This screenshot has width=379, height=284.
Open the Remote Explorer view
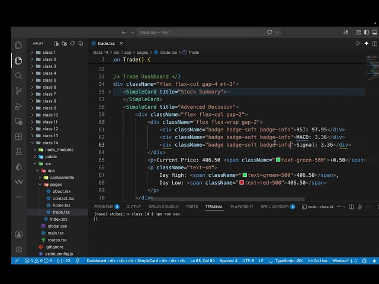point(18,121)
